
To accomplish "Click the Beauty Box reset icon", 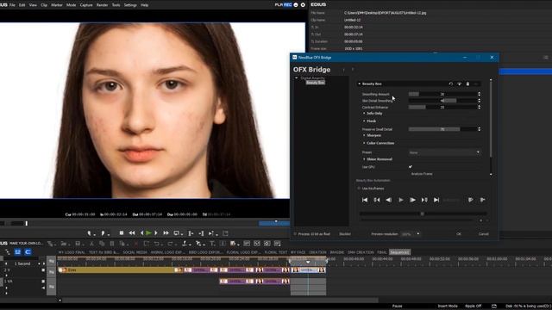I will 450,84.
